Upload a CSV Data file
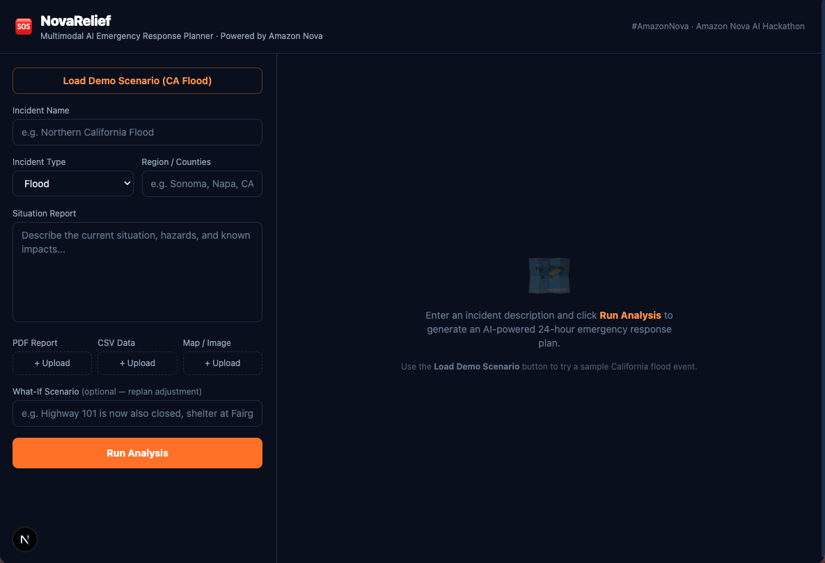 click(137, 363)
